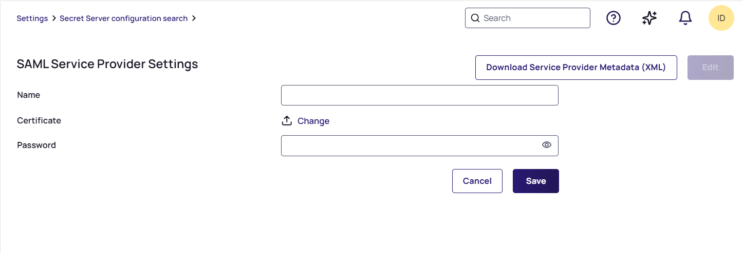Click the certificate upload arrow icon
The width and height of the screenshot is (743, 253).
click(x=287, y=121)
